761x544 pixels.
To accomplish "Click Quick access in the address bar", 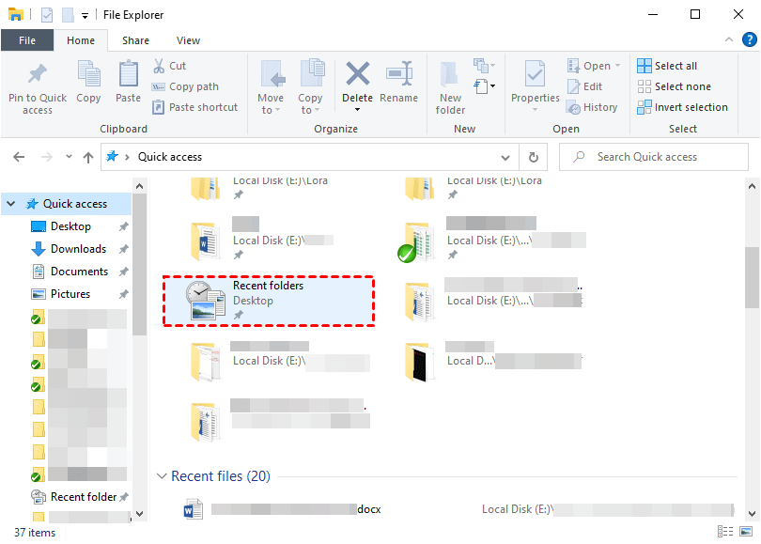I will tap(170, 157).
